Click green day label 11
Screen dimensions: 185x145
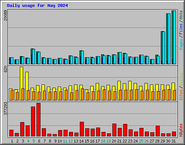point(65,141)
